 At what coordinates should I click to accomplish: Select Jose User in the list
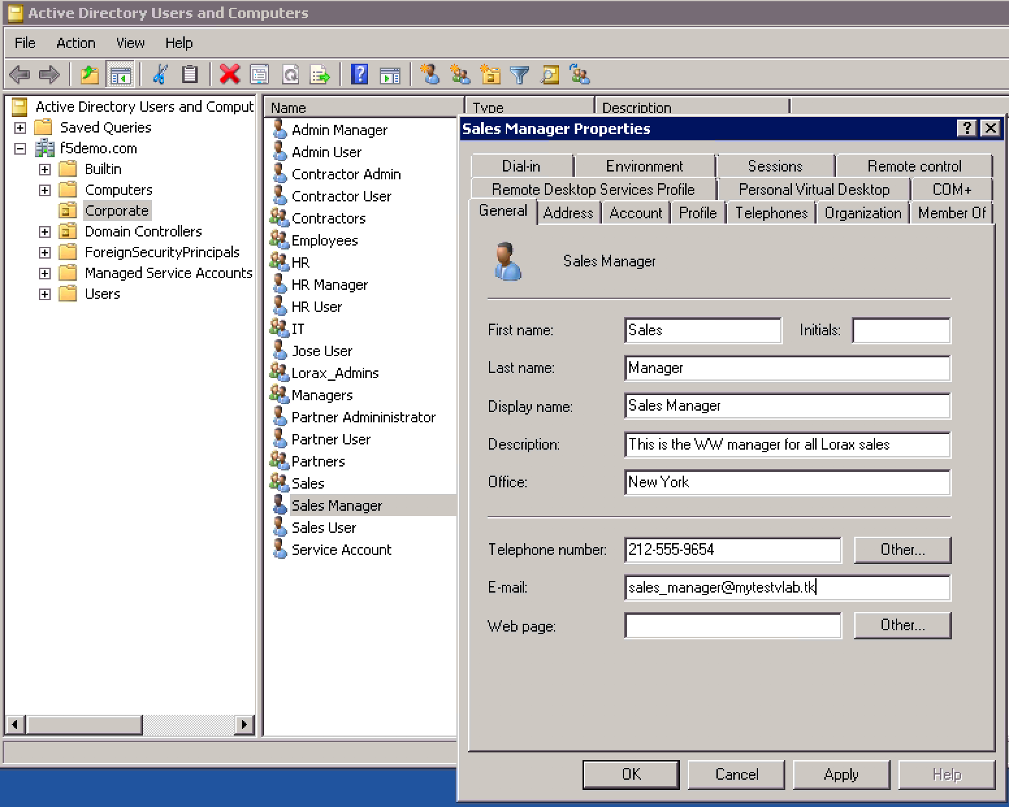(322, 351)
